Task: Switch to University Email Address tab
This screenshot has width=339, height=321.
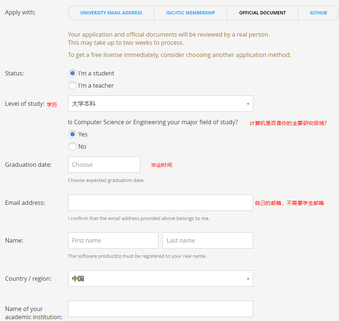Action: [x=111, y=13]
